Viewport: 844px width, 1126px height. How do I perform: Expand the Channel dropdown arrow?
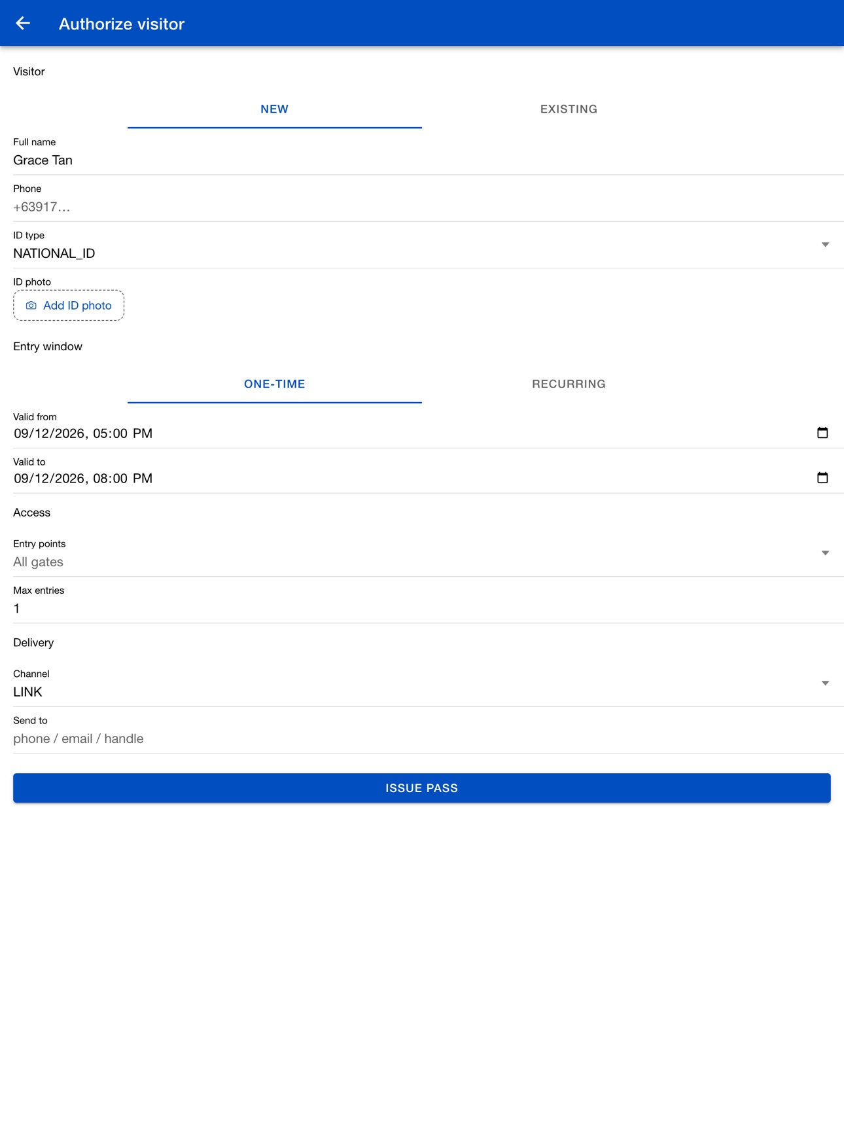(825, 683)
